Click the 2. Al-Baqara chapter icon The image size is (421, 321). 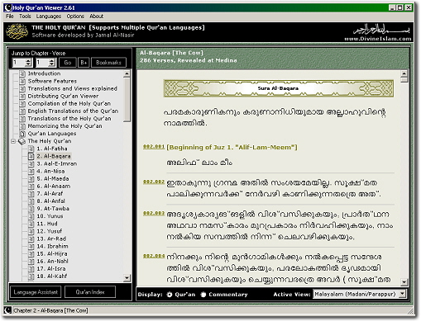(31, 156)
